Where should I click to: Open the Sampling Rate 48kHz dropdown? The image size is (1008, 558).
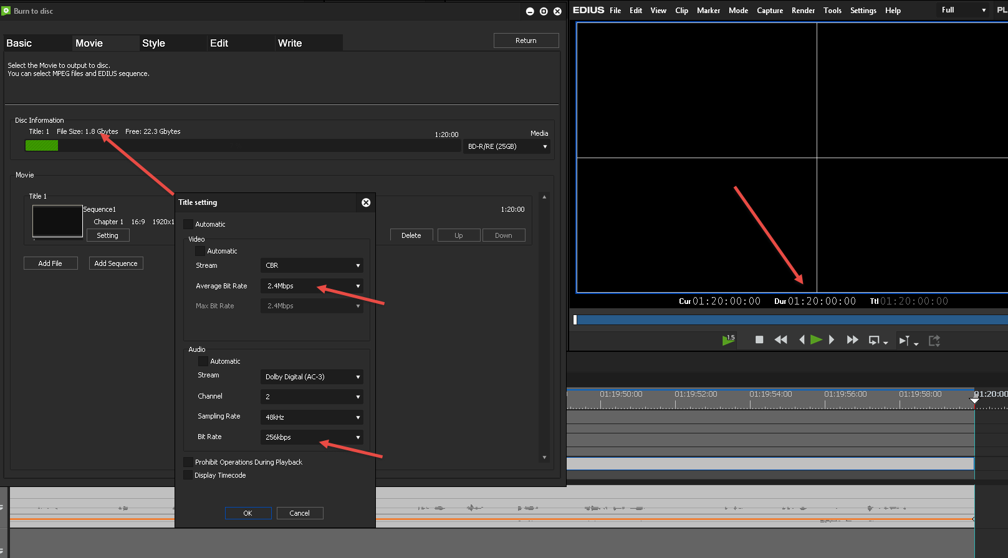click(312, 417)
